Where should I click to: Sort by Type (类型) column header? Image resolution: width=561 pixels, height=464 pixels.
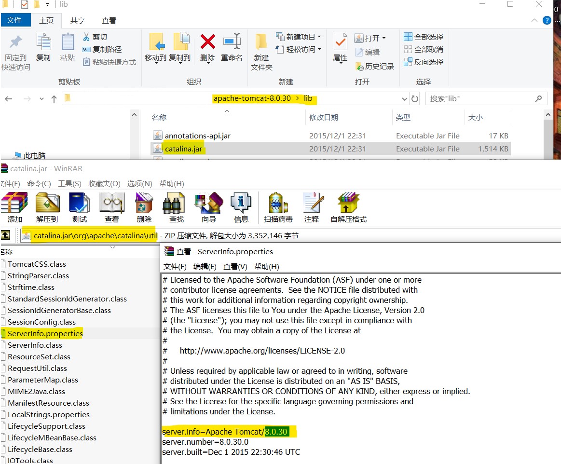coord(403,117)
